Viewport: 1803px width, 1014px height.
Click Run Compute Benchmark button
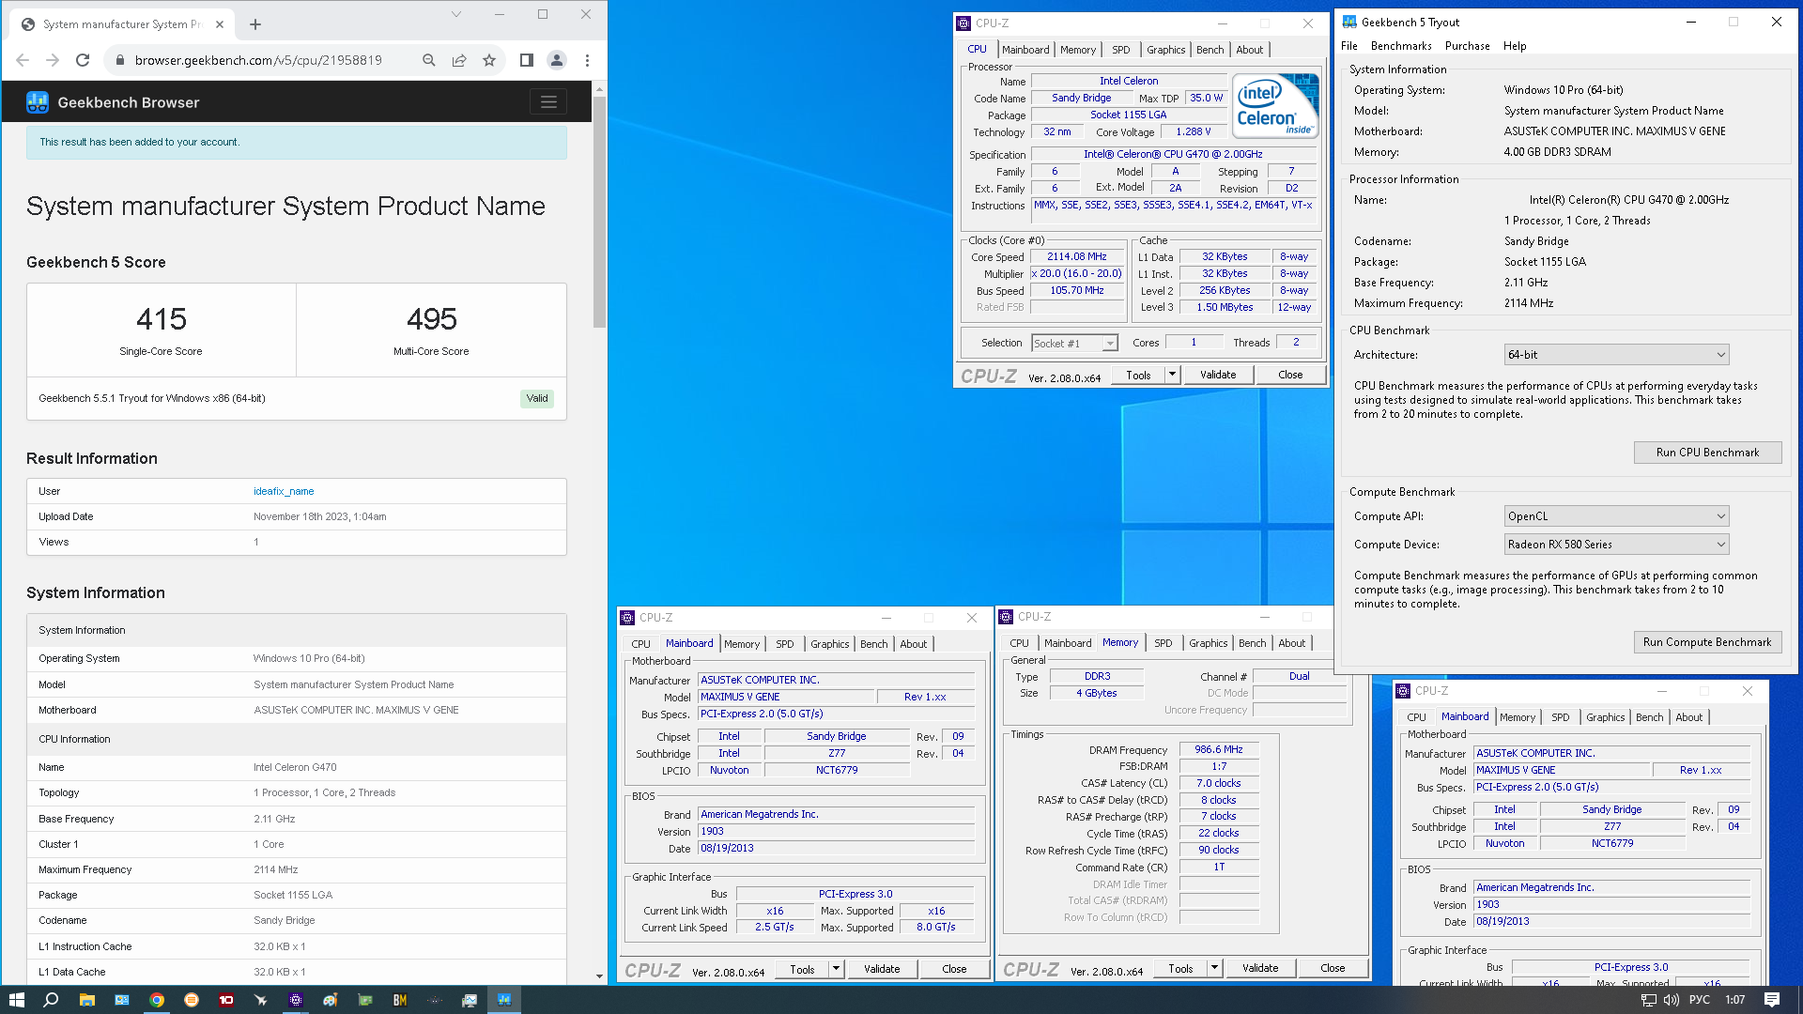pyautogui.click(x=1707, y=642)
